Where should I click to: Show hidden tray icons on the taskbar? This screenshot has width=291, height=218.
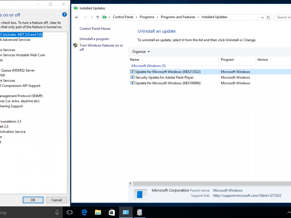coord(289,213)
